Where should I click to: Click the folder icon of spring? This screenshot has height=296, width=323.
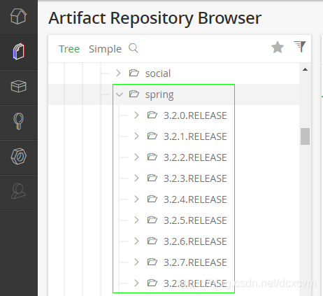(x=134, y=94)
